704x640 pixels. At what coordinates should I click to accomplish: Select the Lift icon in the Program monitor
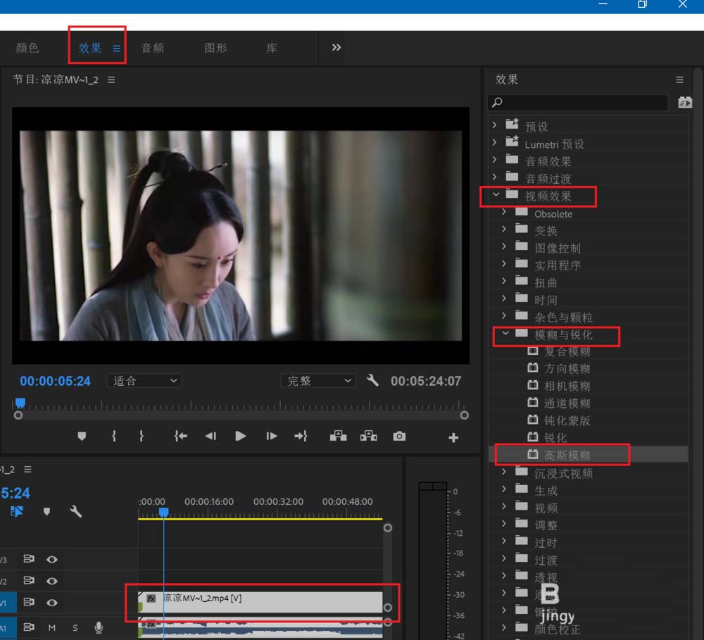click(337, 436)
